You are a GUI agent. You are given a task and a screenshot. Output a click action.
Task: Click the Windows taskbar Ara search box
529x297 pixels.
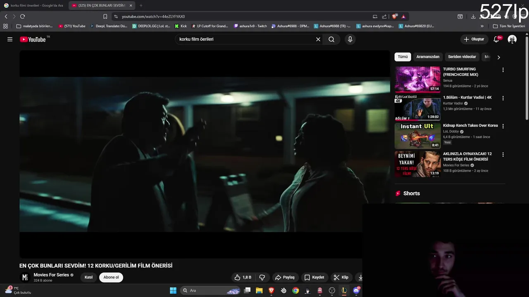211,290
